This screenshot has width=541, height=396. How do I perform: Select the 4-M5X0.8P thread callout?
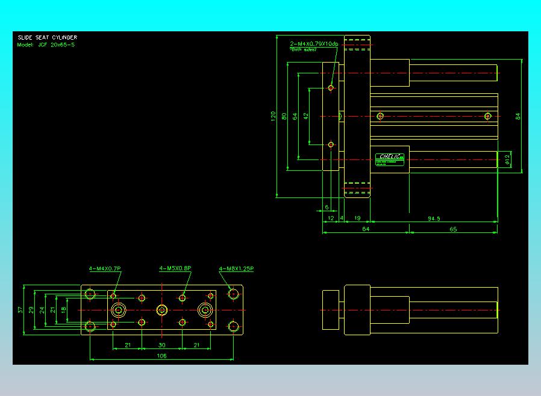tap(175, 268)
